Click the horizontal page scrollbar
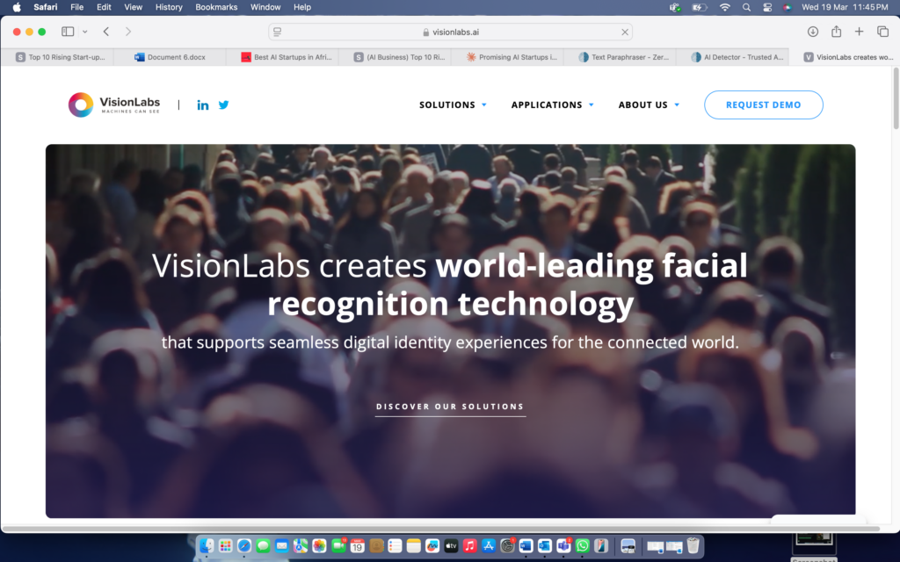Image resolution: width=900 pixels, height=562 pixels. (x=441, y=528)
